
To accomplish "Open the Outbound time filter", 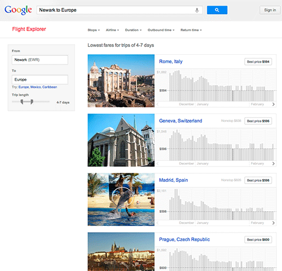I will pos(161,30).
